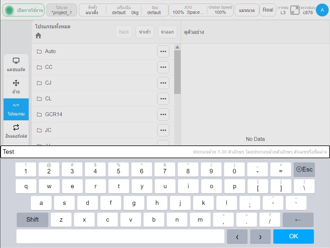The image size is (330, 248).
Task: Click the equals plus key
Action: tap(281, 169)
